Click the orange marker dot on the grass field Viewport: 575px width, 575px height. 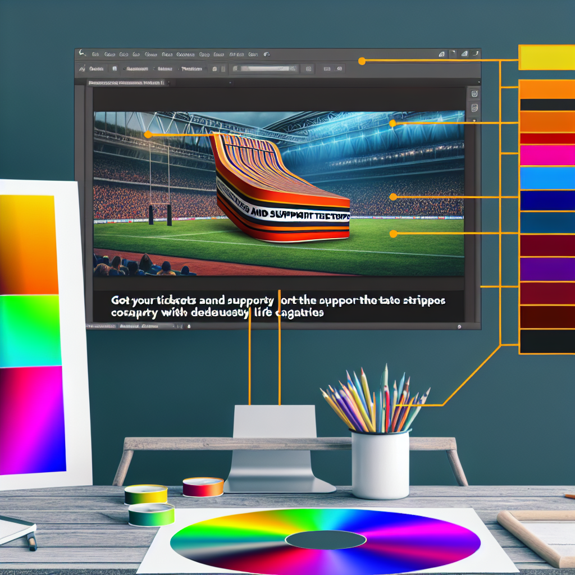tap(393, 233)
